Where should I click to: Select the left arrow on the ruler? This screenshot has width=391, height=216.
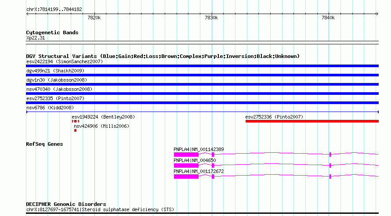[x=27, y=14]
